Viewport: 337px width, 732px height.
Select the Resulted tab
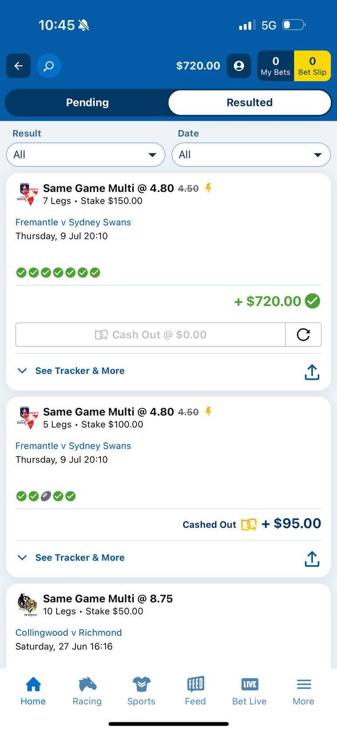pos(249,103)
